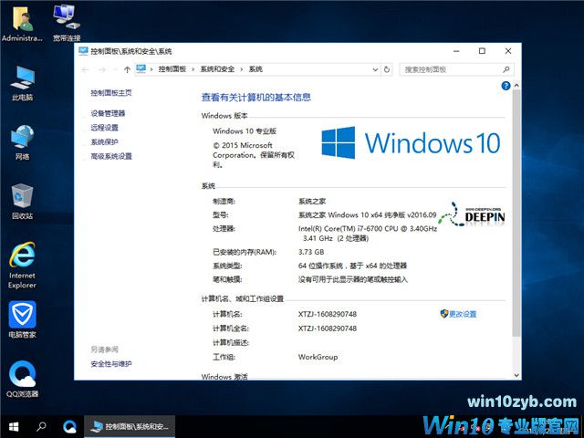Open the 宽带连接 desktop icon
The width and height of the screenshot is (584, 438).
(67, 23)
